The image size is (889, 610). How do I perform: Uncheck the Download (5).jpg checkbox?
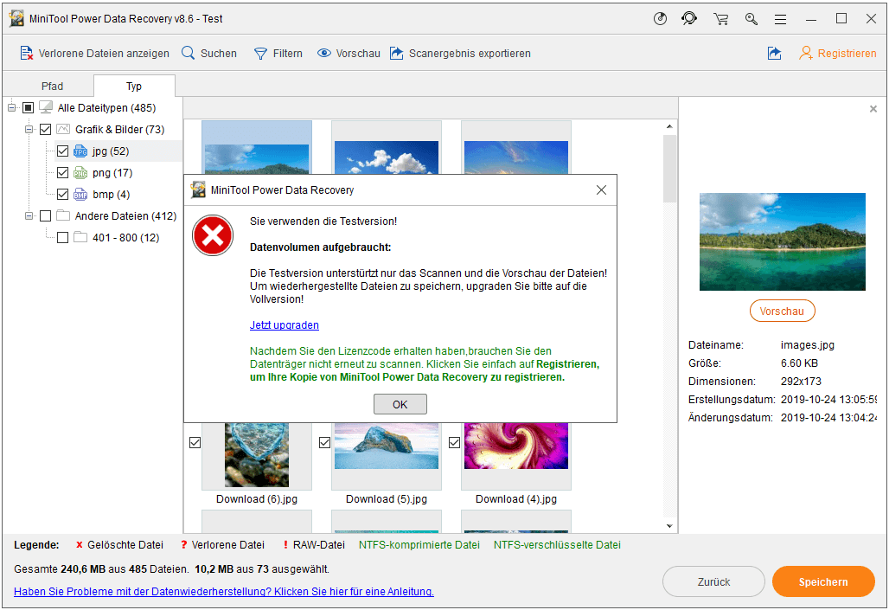pos(325,443)
